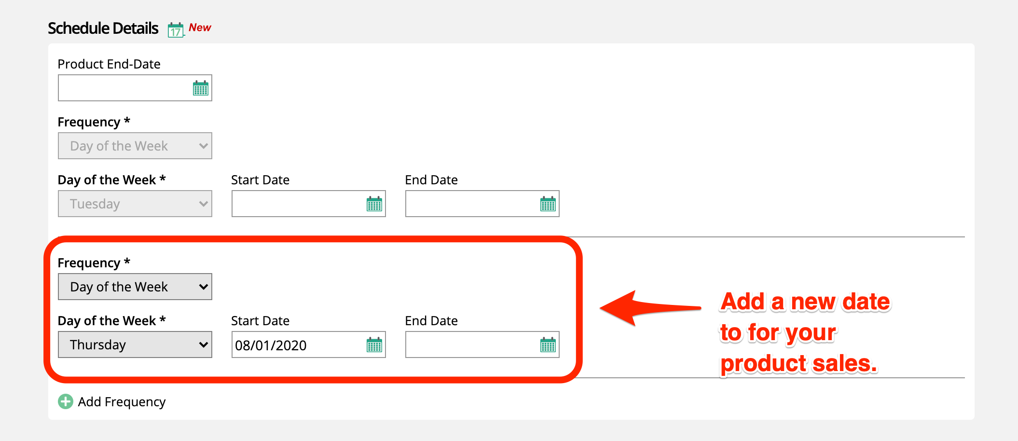Open End Date calendar icon in Tuesday row
This screenshot has height=441, width=1018.
click(x=548, y=204)
